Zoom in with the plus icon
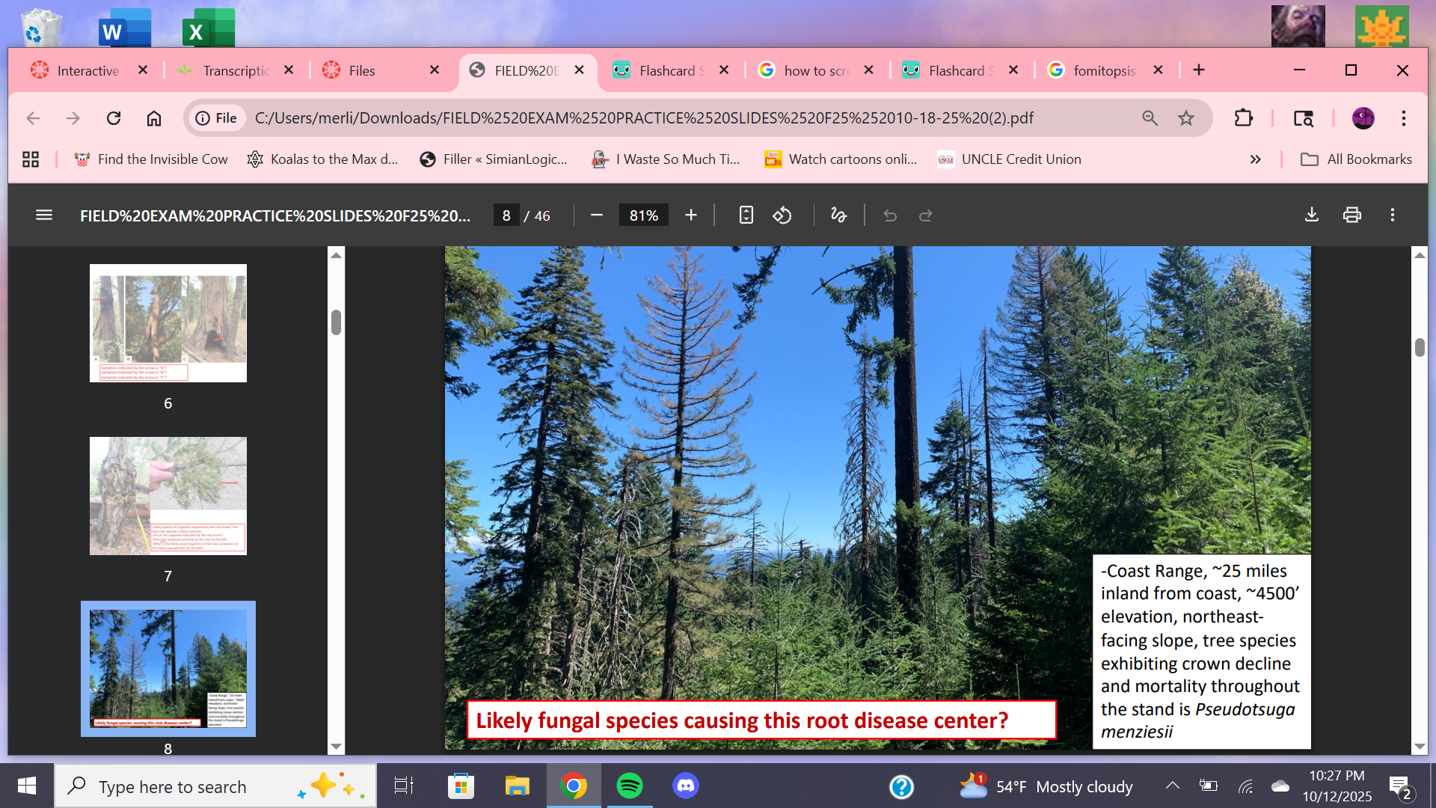This screenshot has height=808, width=1436. pyautogui.click(x=690, y=215)
